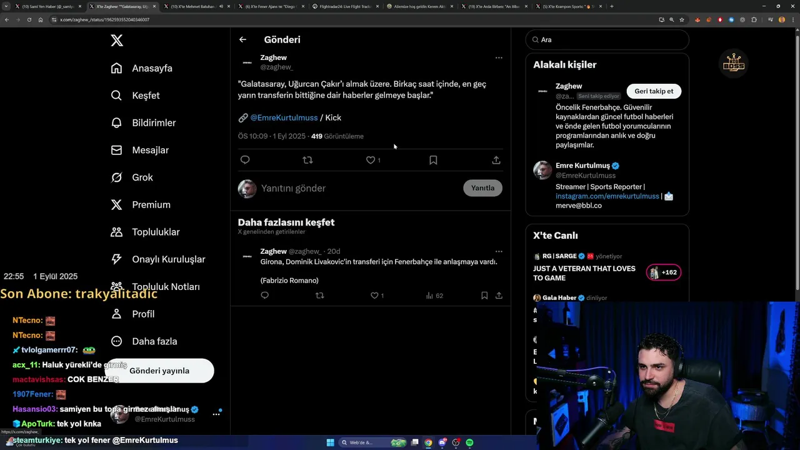The image size is (800, 450).
Task: Switch to the Arda Birbeis tab
Action: click(493, 6)
